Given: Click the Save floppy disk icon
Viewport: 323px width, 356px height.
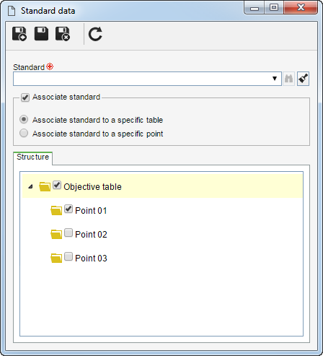Looking at the screenshot, I should (41, 34).
